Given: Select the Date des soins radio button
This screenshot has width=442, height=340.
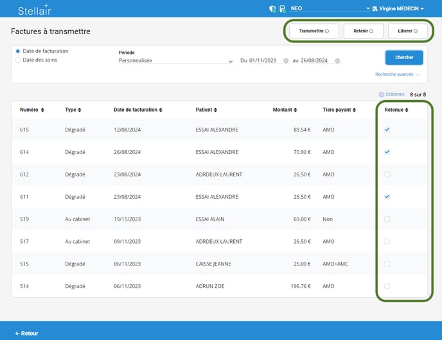Looking at the screenshot, I should point(18,60).
